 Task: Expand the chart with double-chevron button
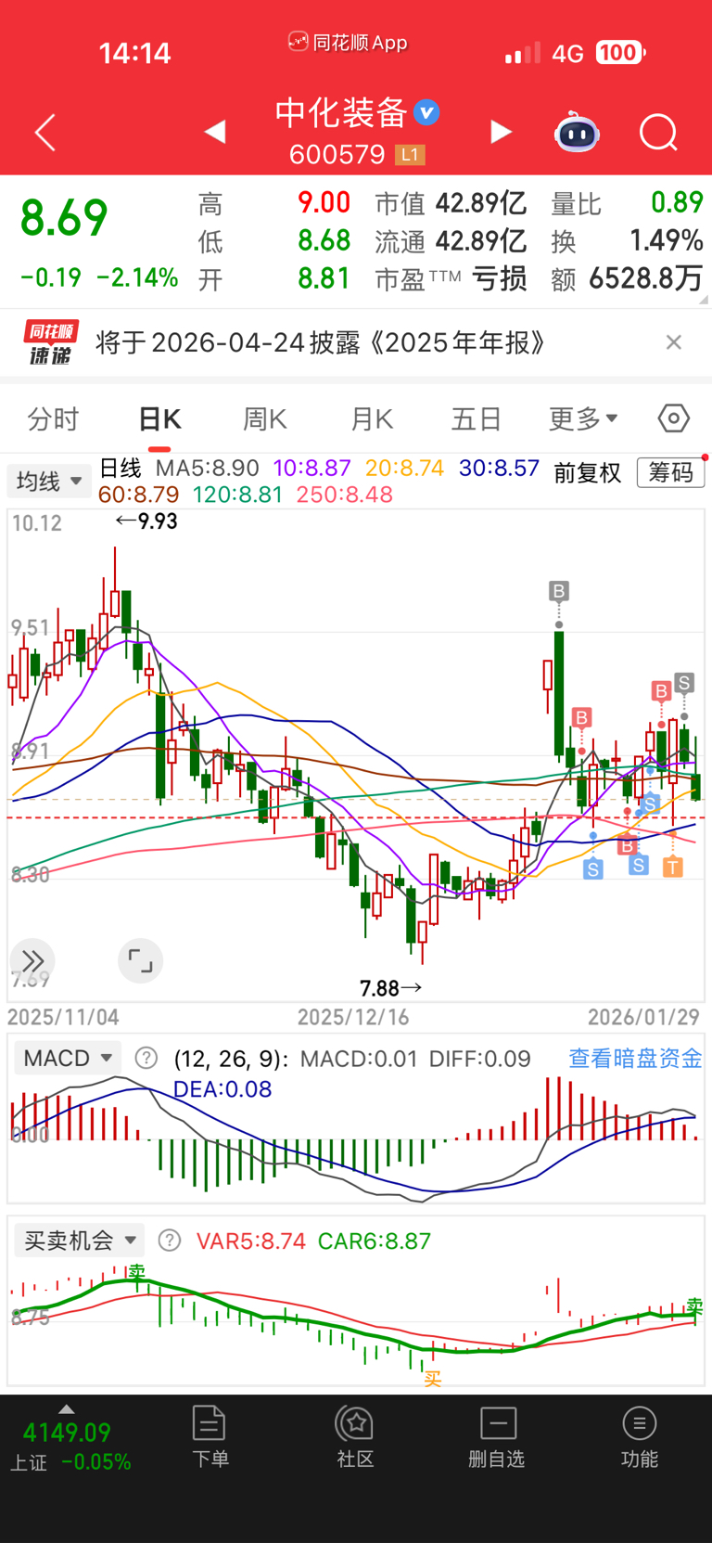pyautogui.click(x=32, y=960)
